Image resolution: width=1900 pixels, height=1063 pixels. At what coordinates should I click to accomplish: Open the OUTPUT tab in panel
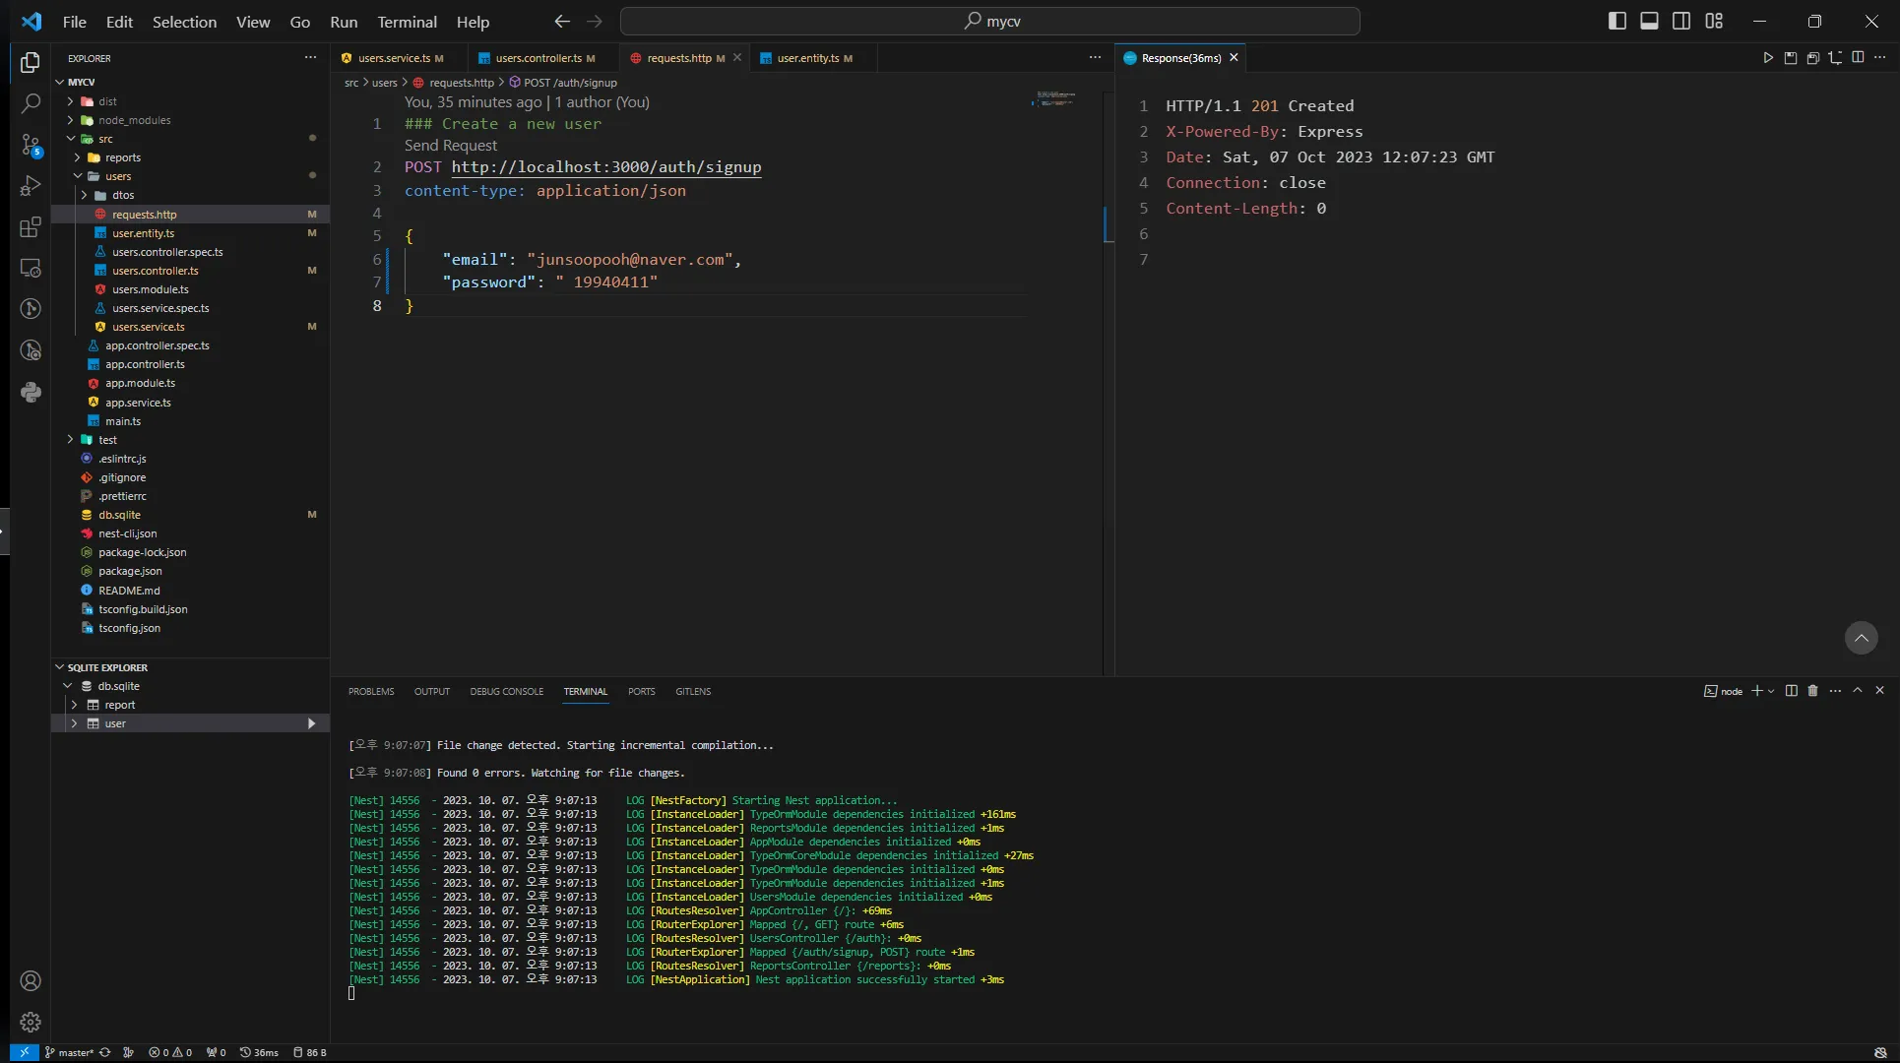pyautogui.click(x=430, y=691)
